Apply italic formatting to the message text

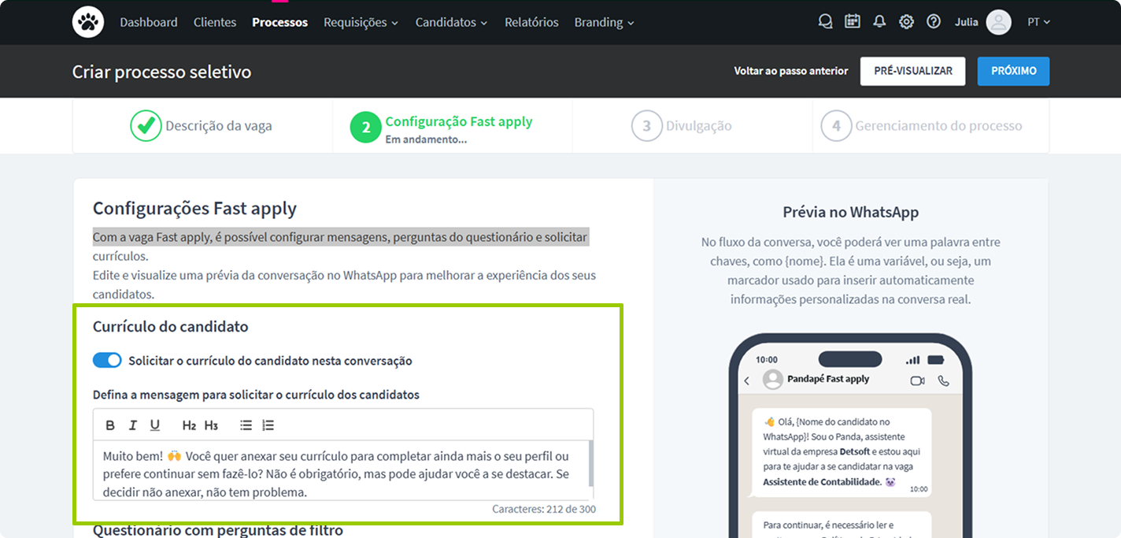click(x=132, y=425)
